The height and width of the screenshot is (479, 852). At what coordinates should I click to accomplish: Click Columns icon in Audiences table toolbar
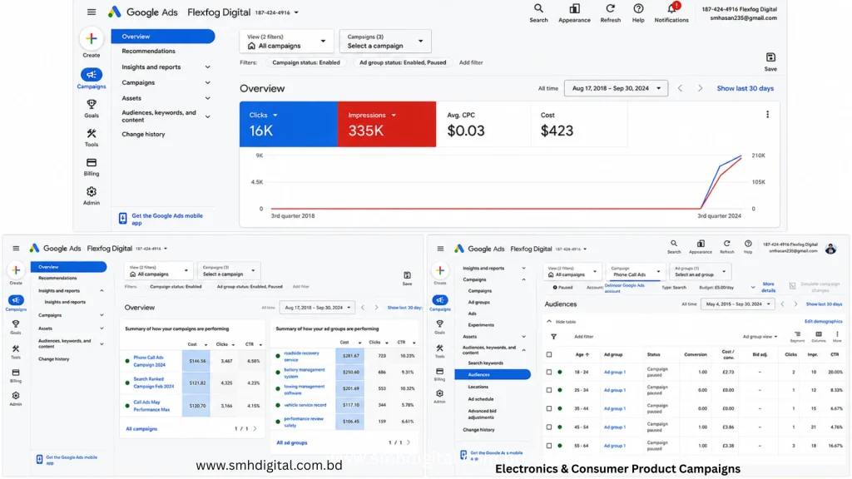(819, 334)
